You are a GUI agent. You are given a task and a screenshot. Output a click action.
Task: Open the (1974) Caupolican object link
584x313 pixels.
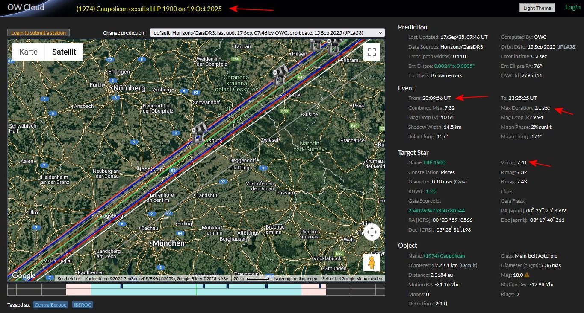pos(444,256)
